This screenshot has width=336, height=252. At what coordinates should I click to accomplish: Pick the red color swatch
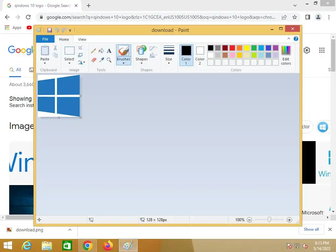click(x=232, y=48)
